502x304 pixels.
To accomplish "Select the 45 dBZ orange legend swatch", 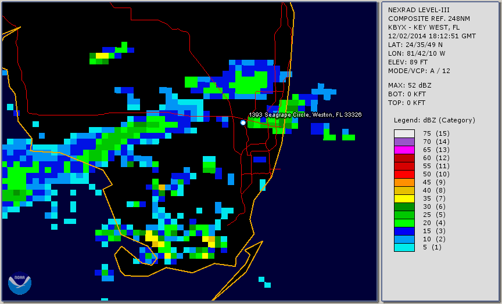I will (404, 182).
